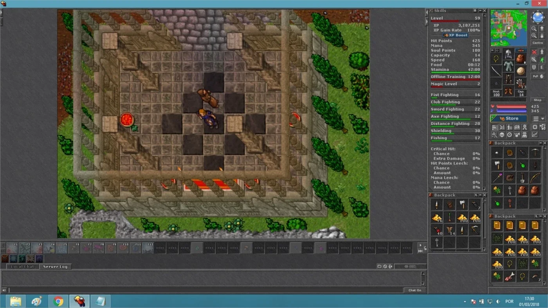Viewport: 548px width, 308px height.
Task: Click the blue mana bar
Action: pyautogui.click(x=511, y=111)
